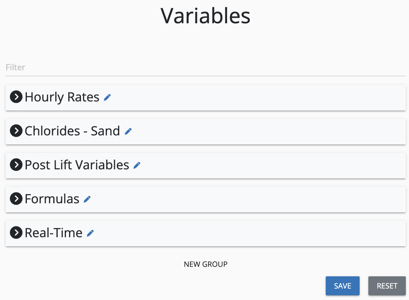This screenshot has height=300, width=409.
Task: Click NEW GROUP to add a group
Action: [205, 264]
